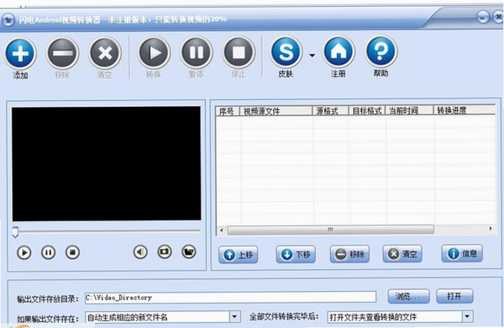This screenshot has width=504, height=328.
Task: Browse for output folder with 浏览 button
Action: point(408,296)
